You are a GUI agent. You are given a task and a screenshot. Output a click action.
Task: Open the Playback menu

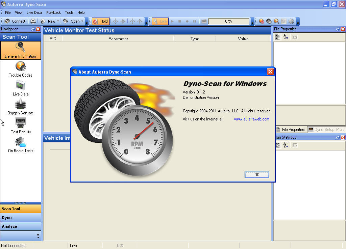pyautogui.click(x=53, y=12)
